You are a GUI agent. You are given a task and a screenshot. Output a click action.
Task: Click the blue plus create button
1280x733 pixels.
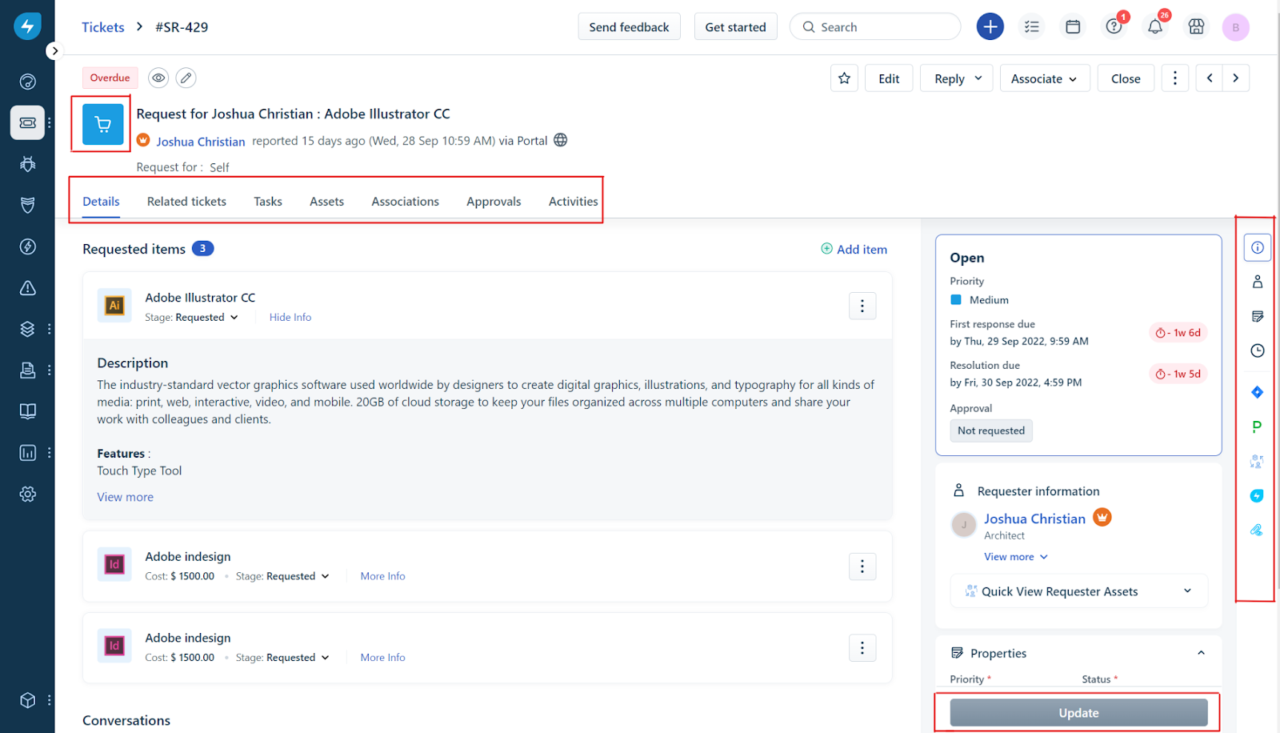[x=990, y=26]
